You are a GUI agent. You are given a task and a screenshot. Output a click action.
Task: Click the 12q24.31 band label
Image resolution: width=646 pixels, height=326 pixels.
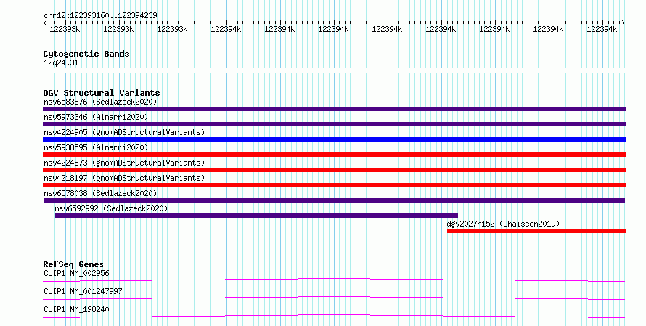coord(60,62)
